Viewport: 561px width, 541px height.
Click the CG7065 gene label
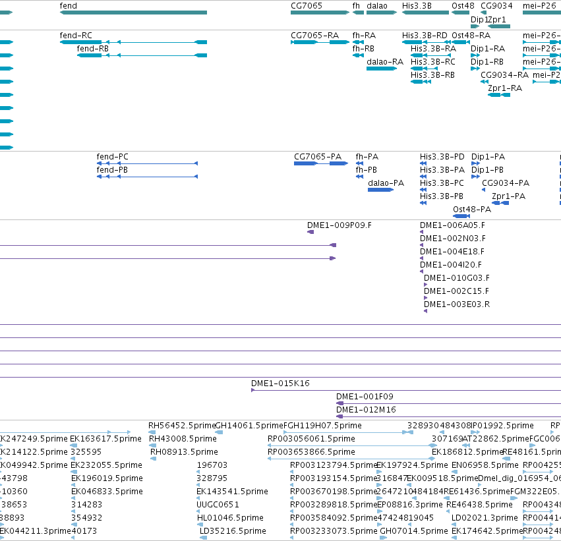click(x=307, y=6)
